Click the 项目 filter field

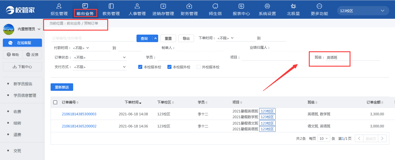268,57
